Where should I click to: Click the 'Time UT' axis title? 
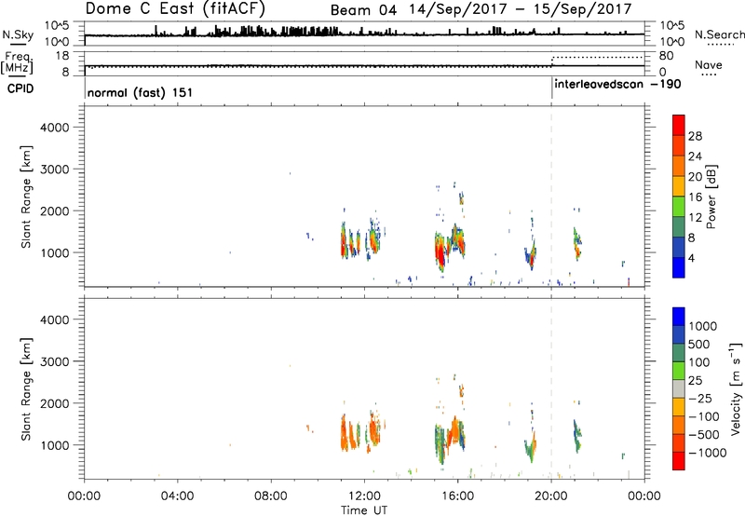tap(364, 509)
